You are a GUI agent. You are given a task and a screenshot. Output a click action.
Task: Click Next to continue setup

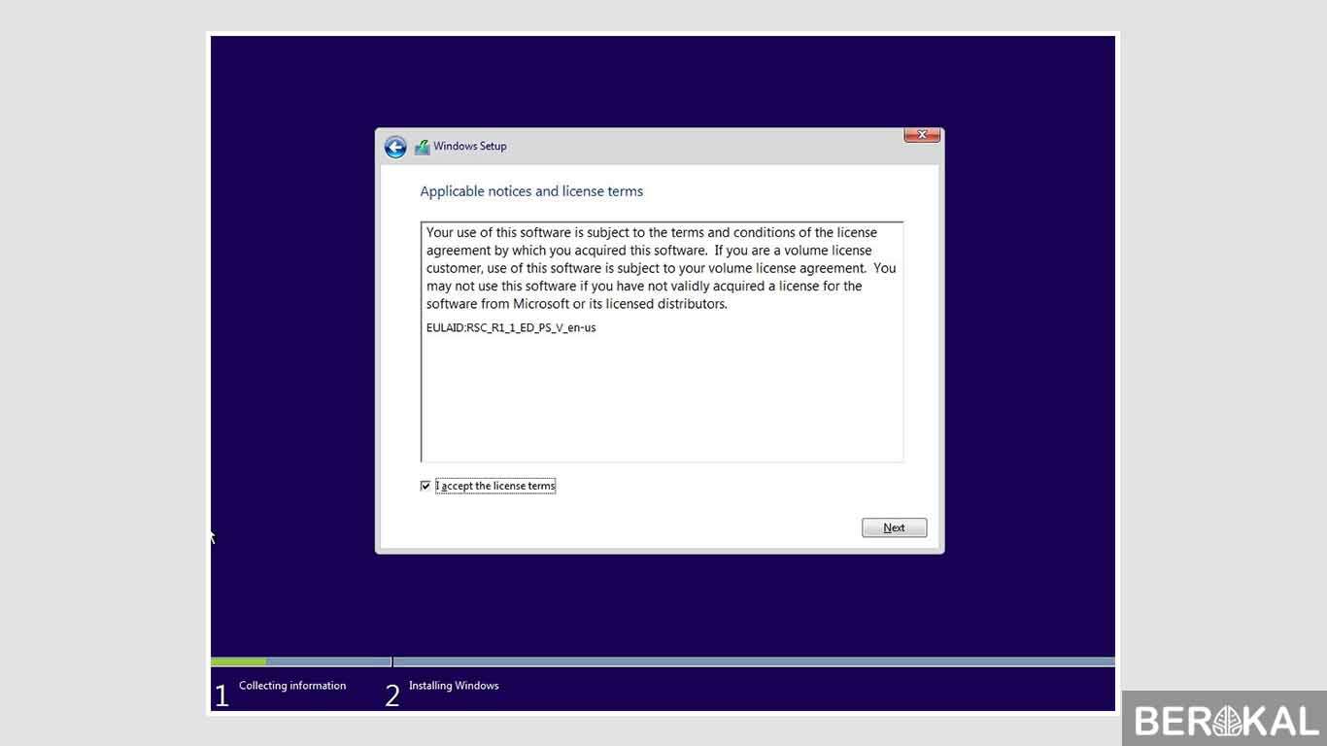click(894, 527)
